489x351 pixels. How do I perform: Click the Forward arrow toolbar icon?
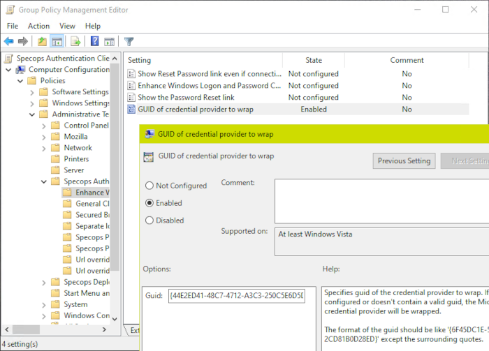[23, 41]
